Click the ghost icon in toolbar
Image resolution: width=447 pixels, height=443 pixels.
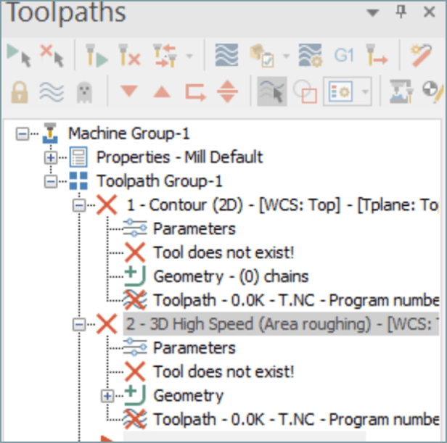(83, 92)
